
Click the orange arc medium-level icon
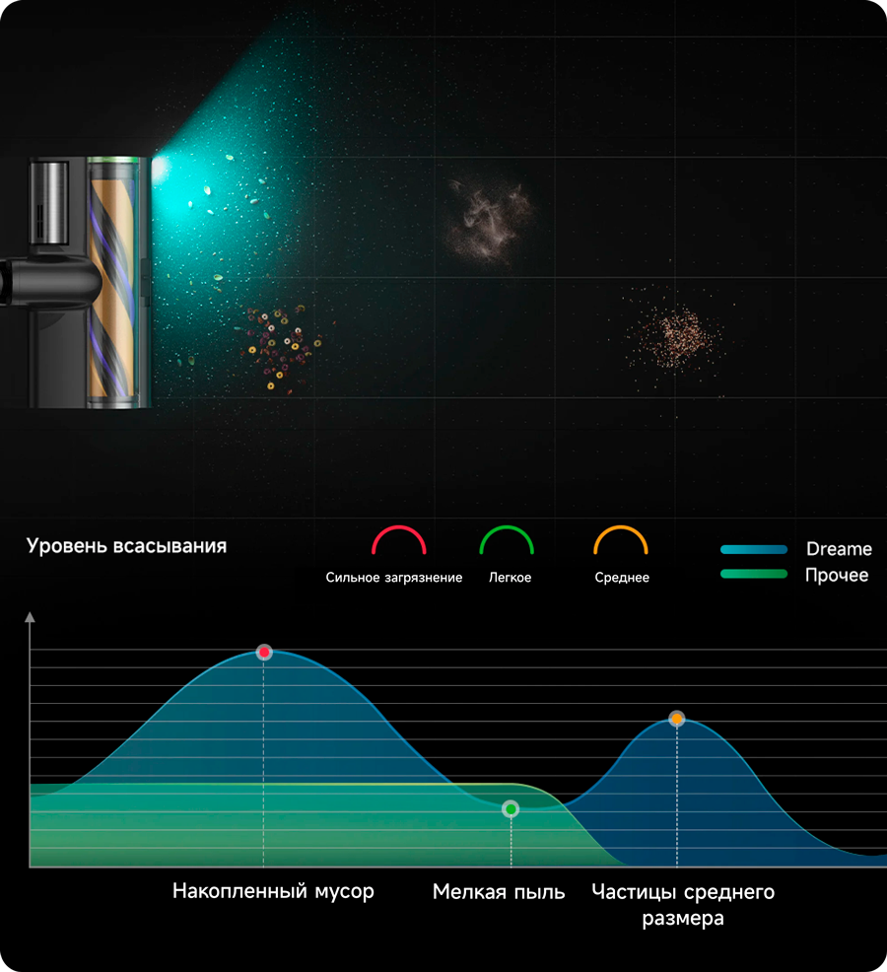(621, 542)
